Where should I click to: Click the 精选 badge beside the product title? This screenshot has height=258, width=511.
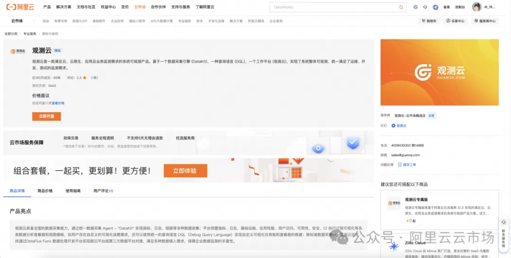(x=58, y=51)
